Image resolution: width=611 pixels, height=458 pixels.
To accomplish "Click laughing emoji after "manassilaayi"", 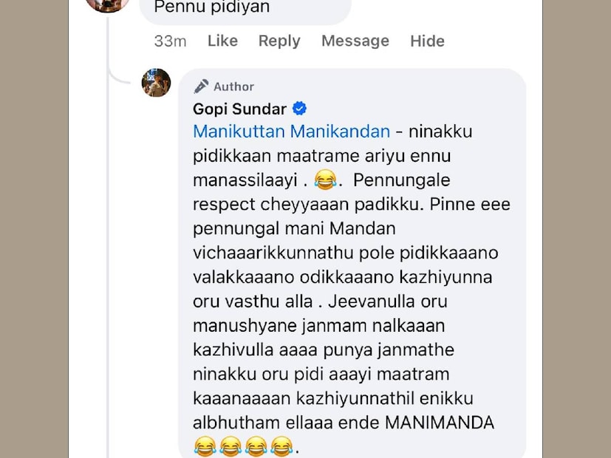I will tap(324, 179).
